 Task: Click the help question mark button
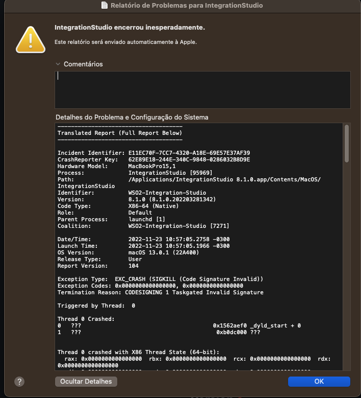click(19, 382)
